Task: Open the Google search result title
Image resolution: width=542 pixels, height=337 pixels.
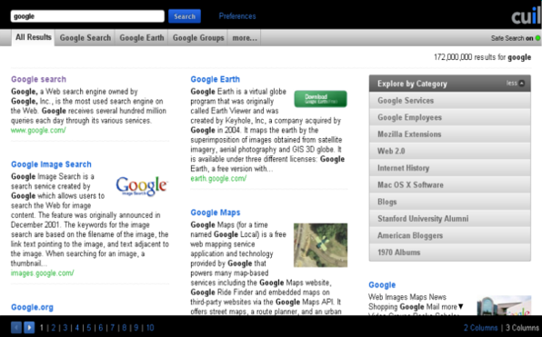Action: tap(38, 79)
